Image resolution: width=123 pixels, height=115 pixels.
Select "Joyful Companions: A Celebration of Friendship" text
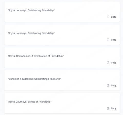click(x=36, y=56)
